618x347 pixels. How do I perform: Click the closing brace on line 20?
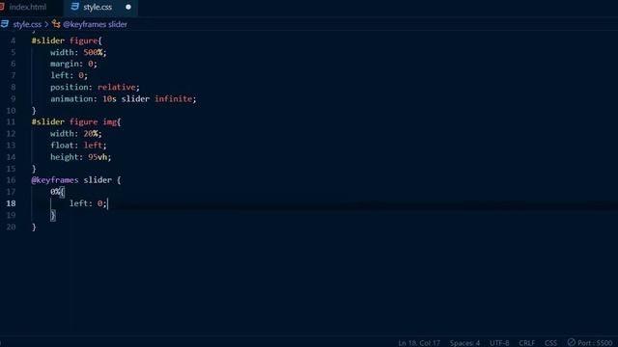[34, 227]
